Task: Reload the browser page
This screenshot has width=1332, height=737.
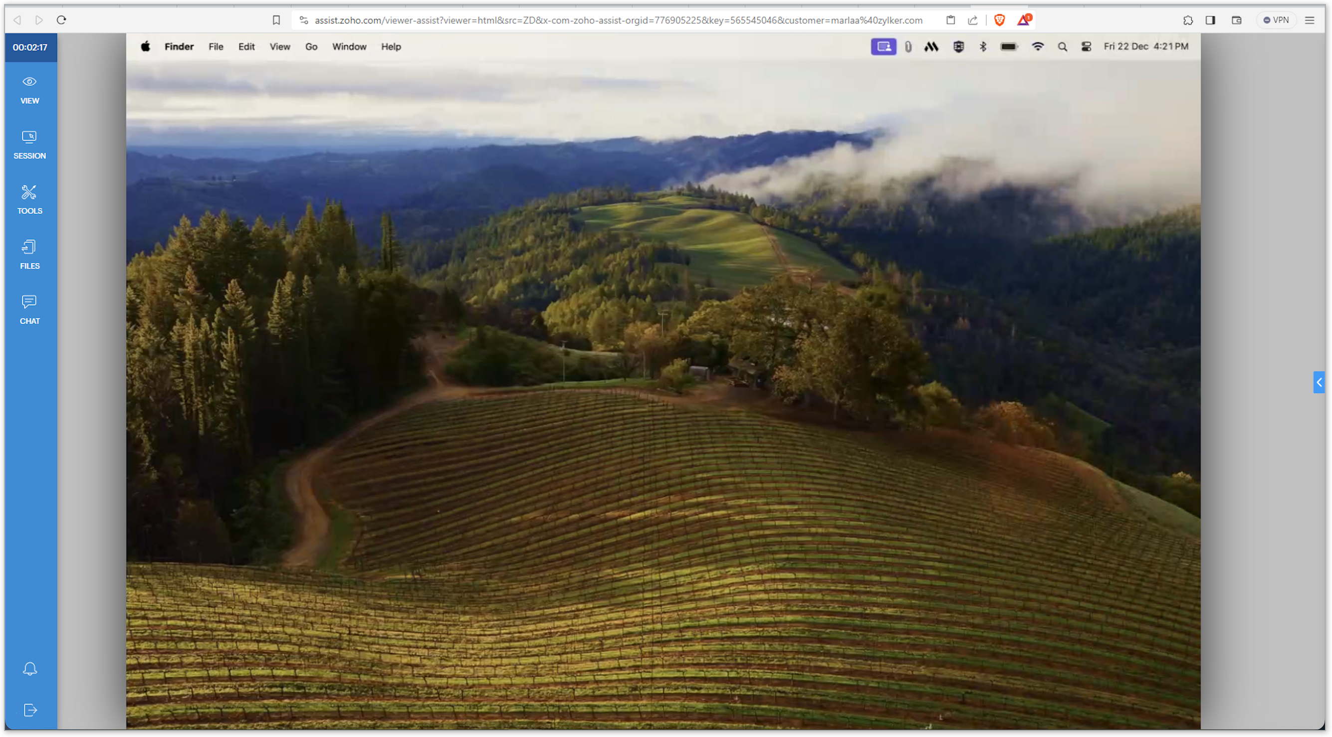Action: [x=61, y=20]
